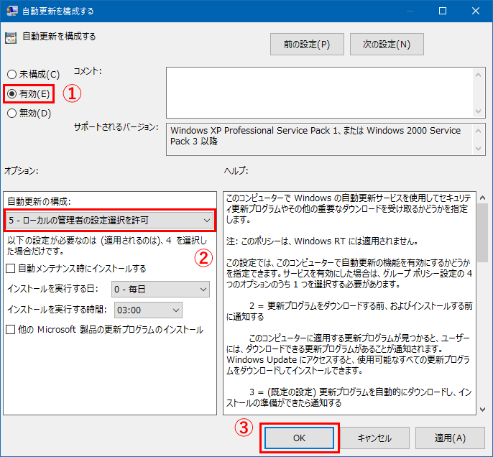The image size is (493, 457).
Task: Click the 適用(A) button
Action: click(x=450, y=438)
